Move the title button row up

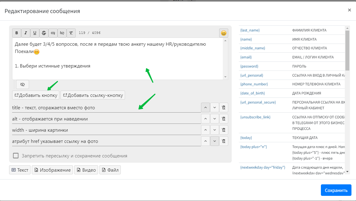tap(206, 108)
